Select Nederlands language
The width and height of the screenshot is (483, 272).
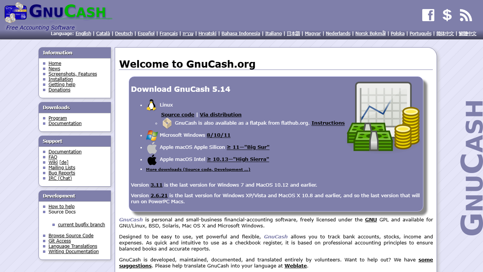click(x=338, y=34)
